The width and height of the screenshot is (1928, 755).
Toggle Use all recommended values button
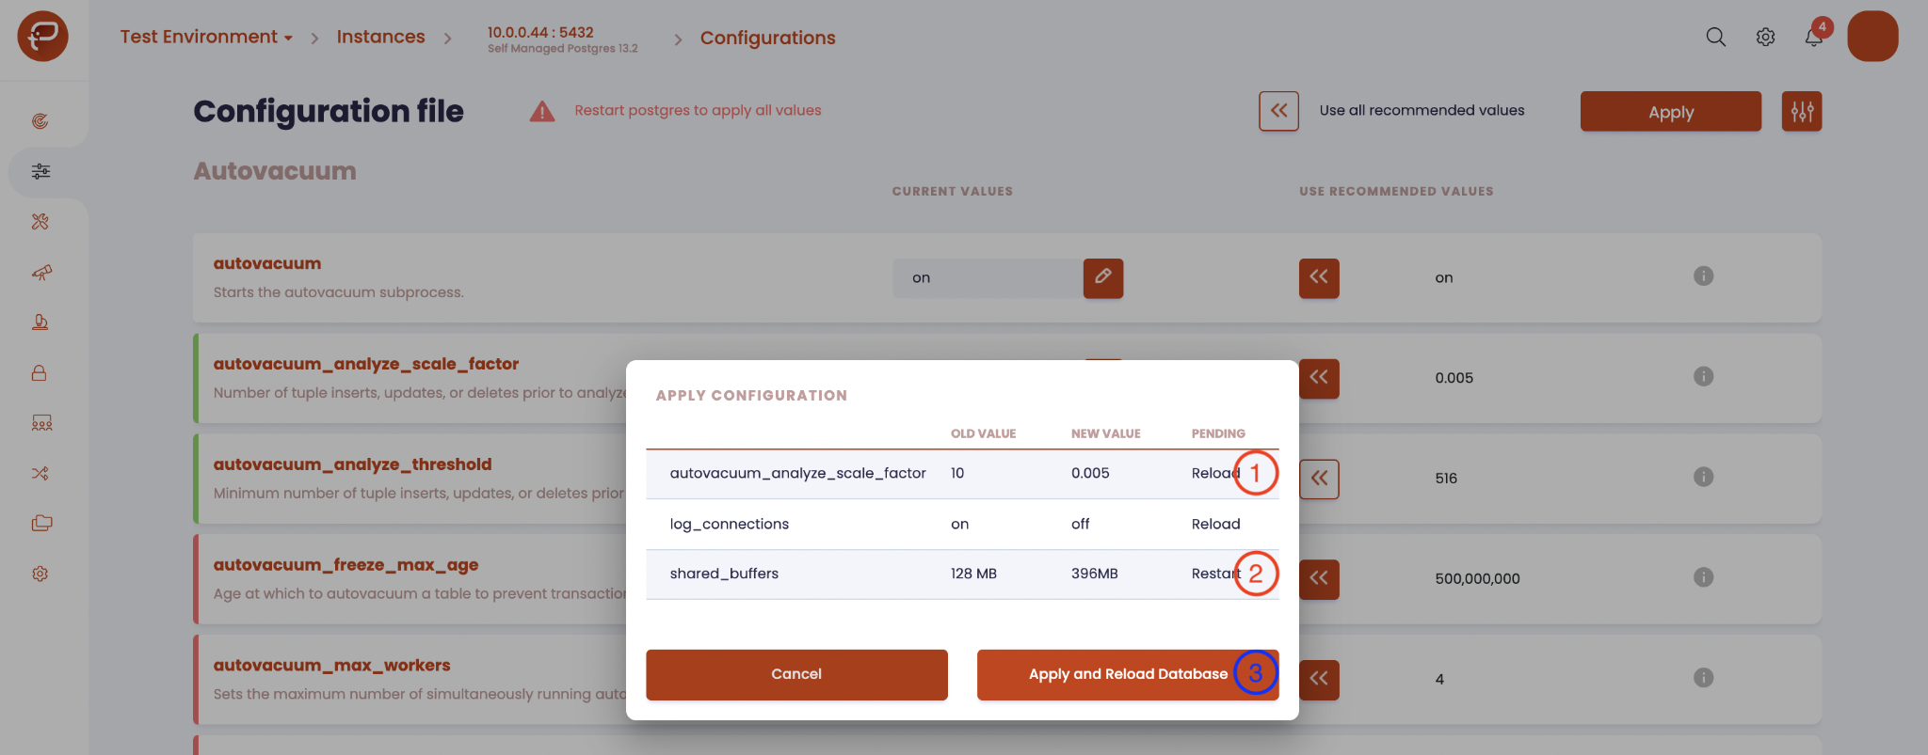coord(1278,111)
